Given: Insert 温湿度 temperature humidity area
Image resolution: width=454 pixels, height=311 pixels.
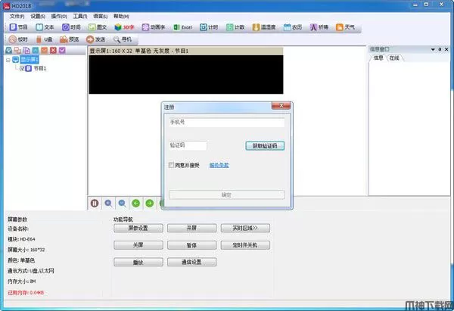Looking at the screenshot, I should [264, 27].
